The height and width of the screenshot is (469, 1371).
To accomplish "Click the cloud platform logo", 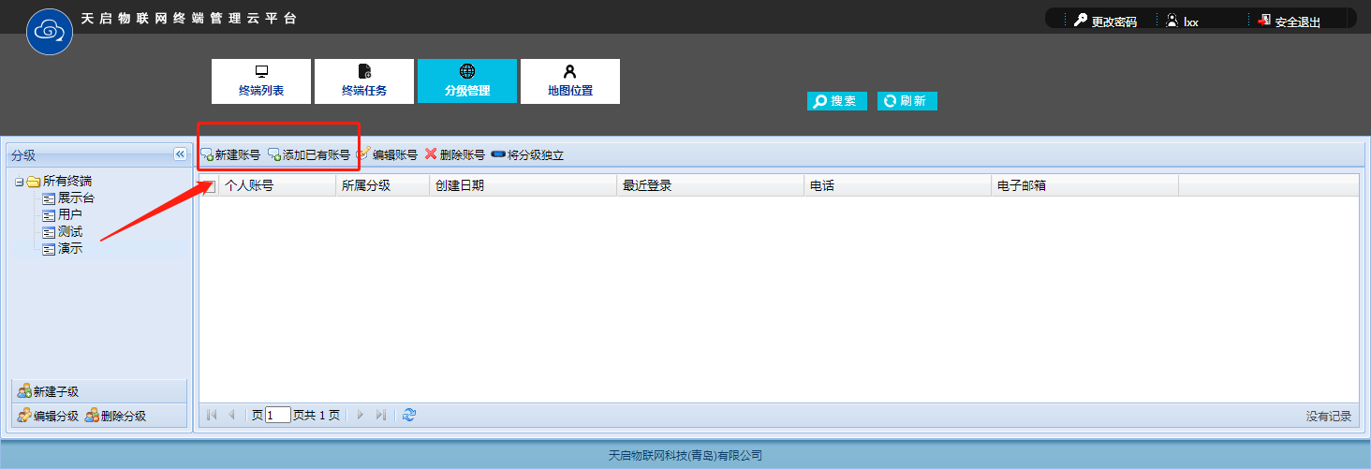I will pos(50,32).
